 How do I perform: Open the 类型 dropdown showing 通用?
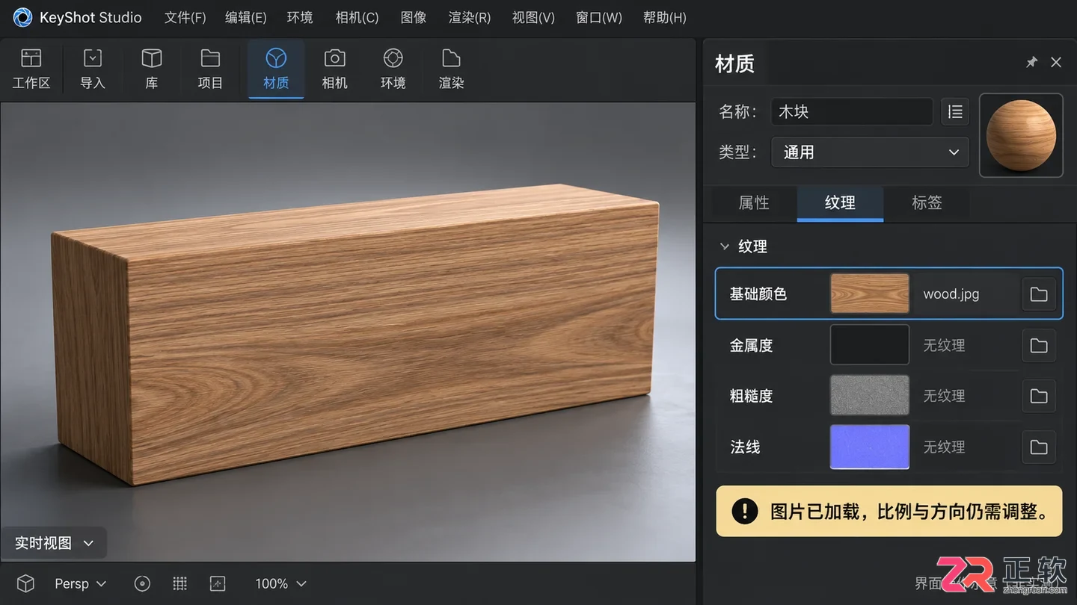[870, 152]
